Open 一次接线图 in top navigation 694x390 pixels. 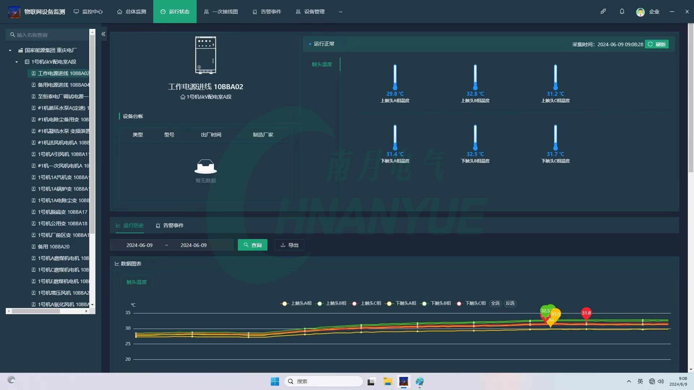pyautogui.click(x=221, y=12)
